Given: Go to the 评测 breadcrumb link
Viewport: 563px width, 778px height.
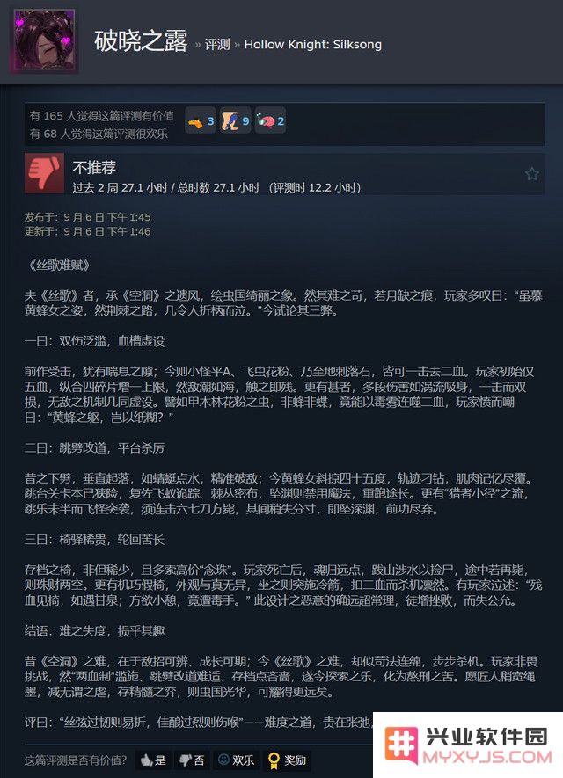Looking at the screenshot, I should coord(217,44).
